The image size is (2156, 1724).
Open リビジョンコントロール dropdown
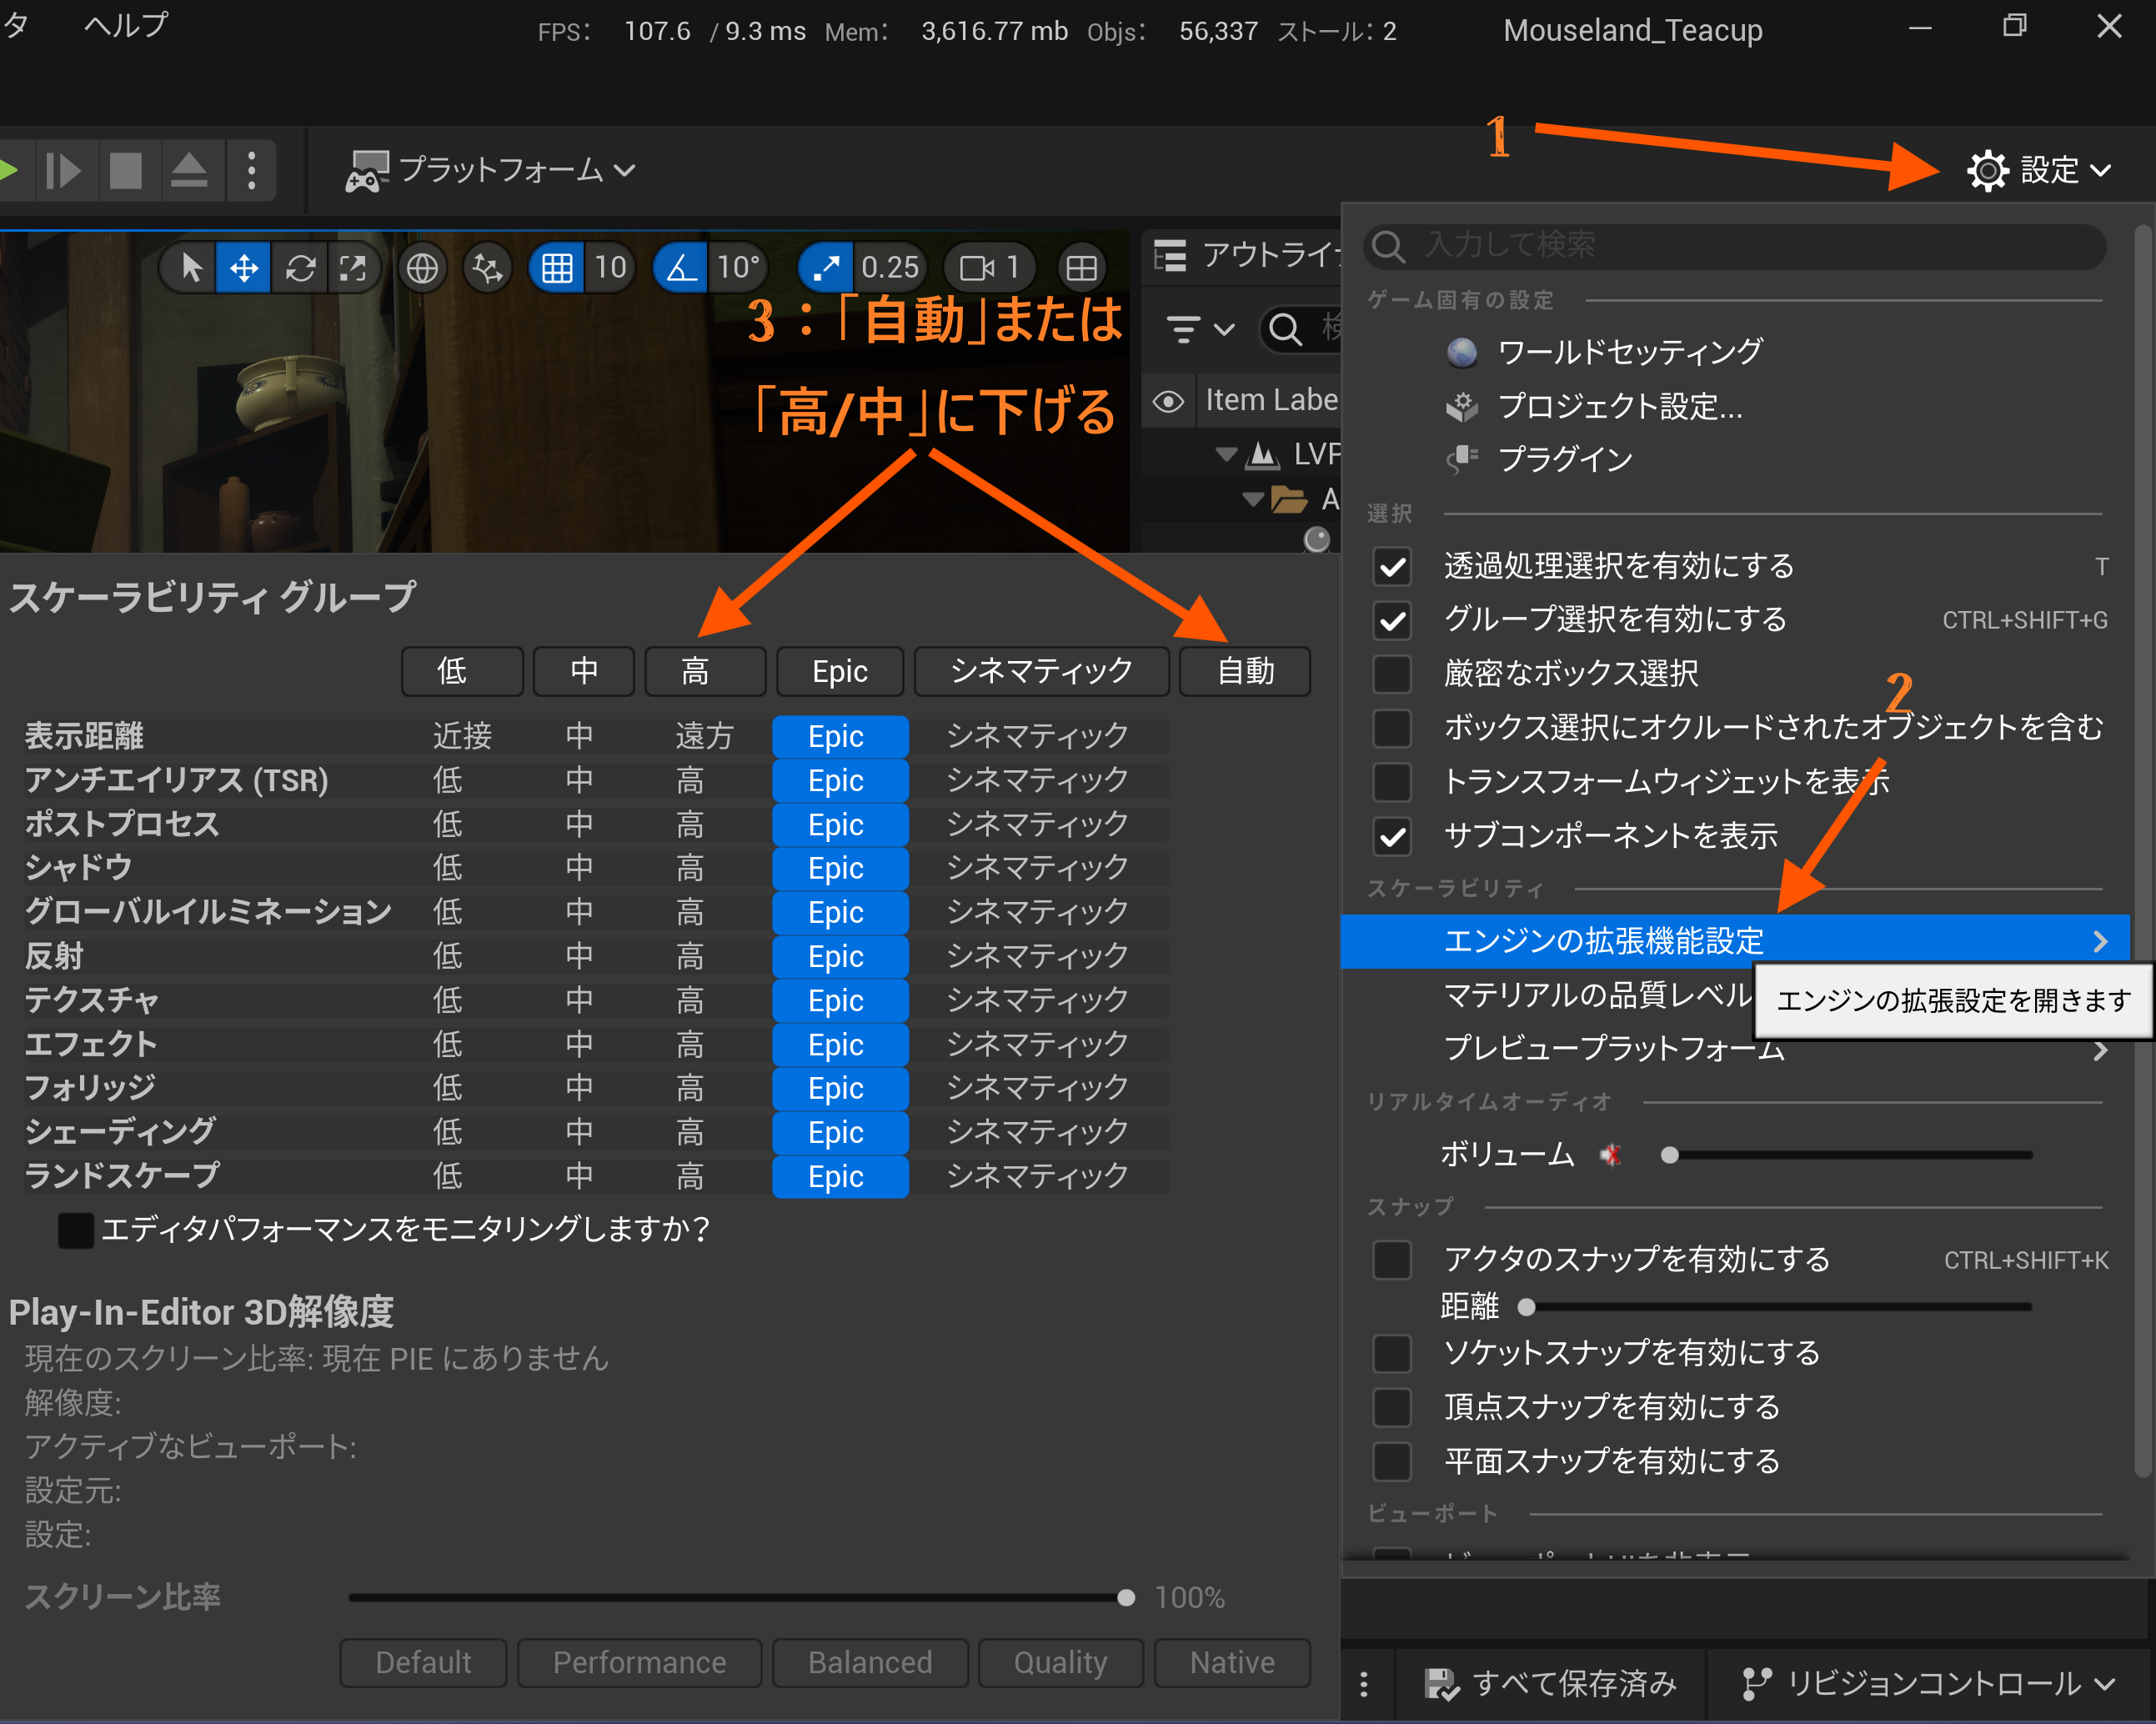coord(1928,1685)
